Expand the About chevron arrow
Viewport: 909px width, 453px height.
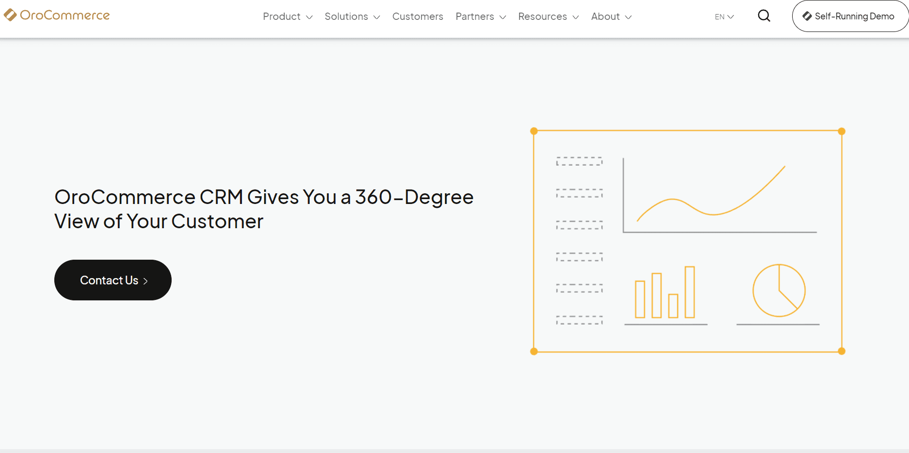(628, 17)
